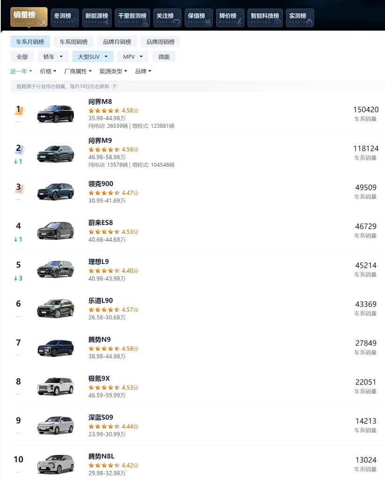Switch to 车系周销榜 weekly ranking
385x483 pixels.
click(73, 42)
